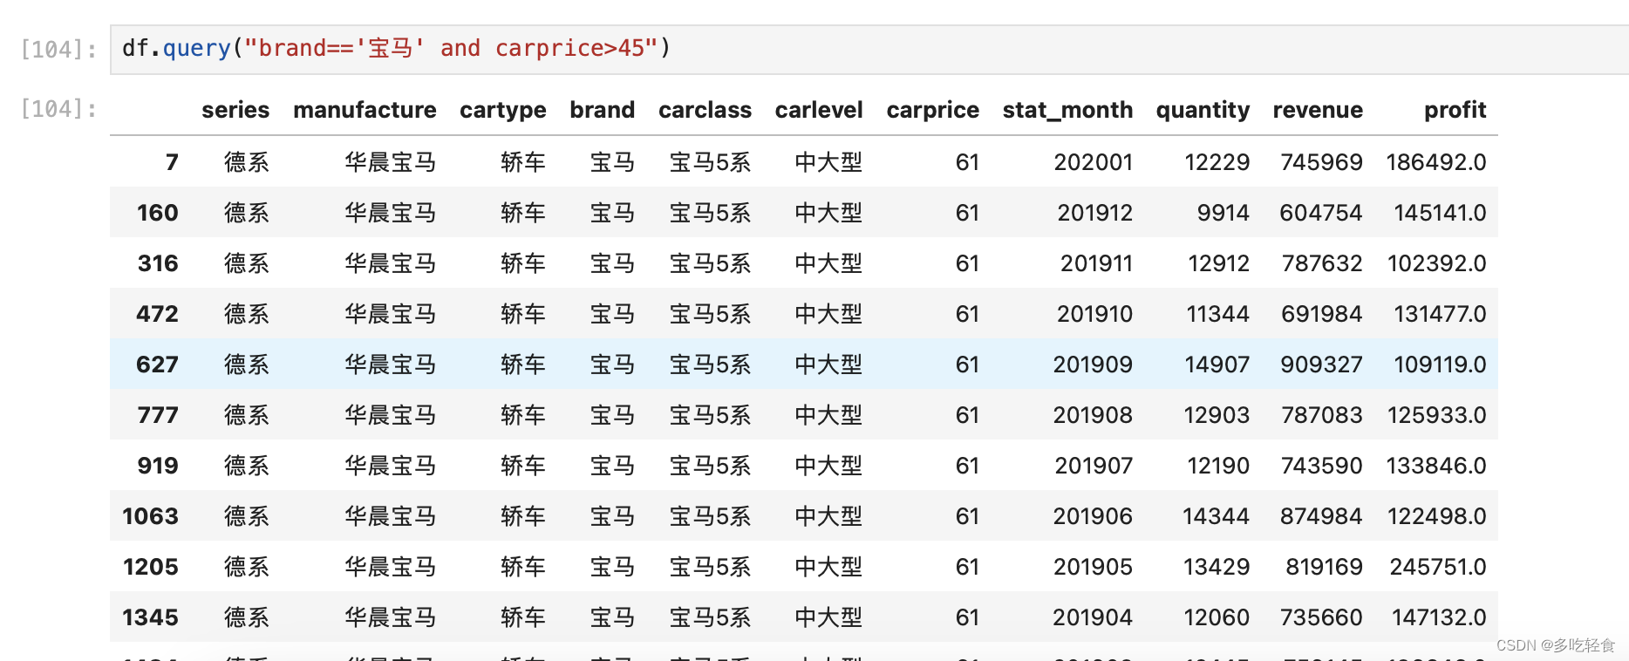Click revenue value 874984
This screenshot has width=1629, height=661.
click(1321, 516)
